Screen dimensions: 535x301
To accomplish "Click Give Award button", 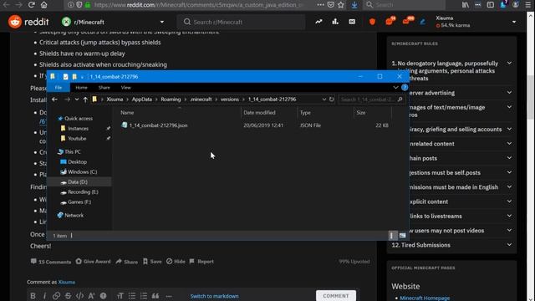I will [93, 262].
